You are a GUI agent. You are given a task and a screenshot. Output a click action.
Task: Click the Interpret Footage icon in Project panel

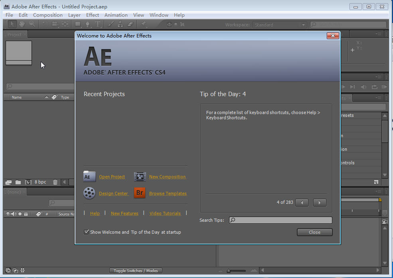point(8,182)
